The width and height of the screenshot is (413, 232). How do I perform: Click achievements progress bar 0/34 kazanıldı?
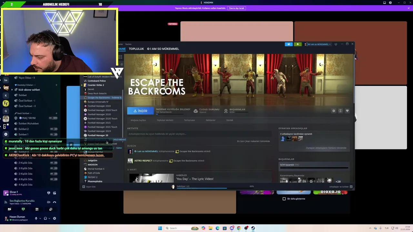tap(314, 168)
